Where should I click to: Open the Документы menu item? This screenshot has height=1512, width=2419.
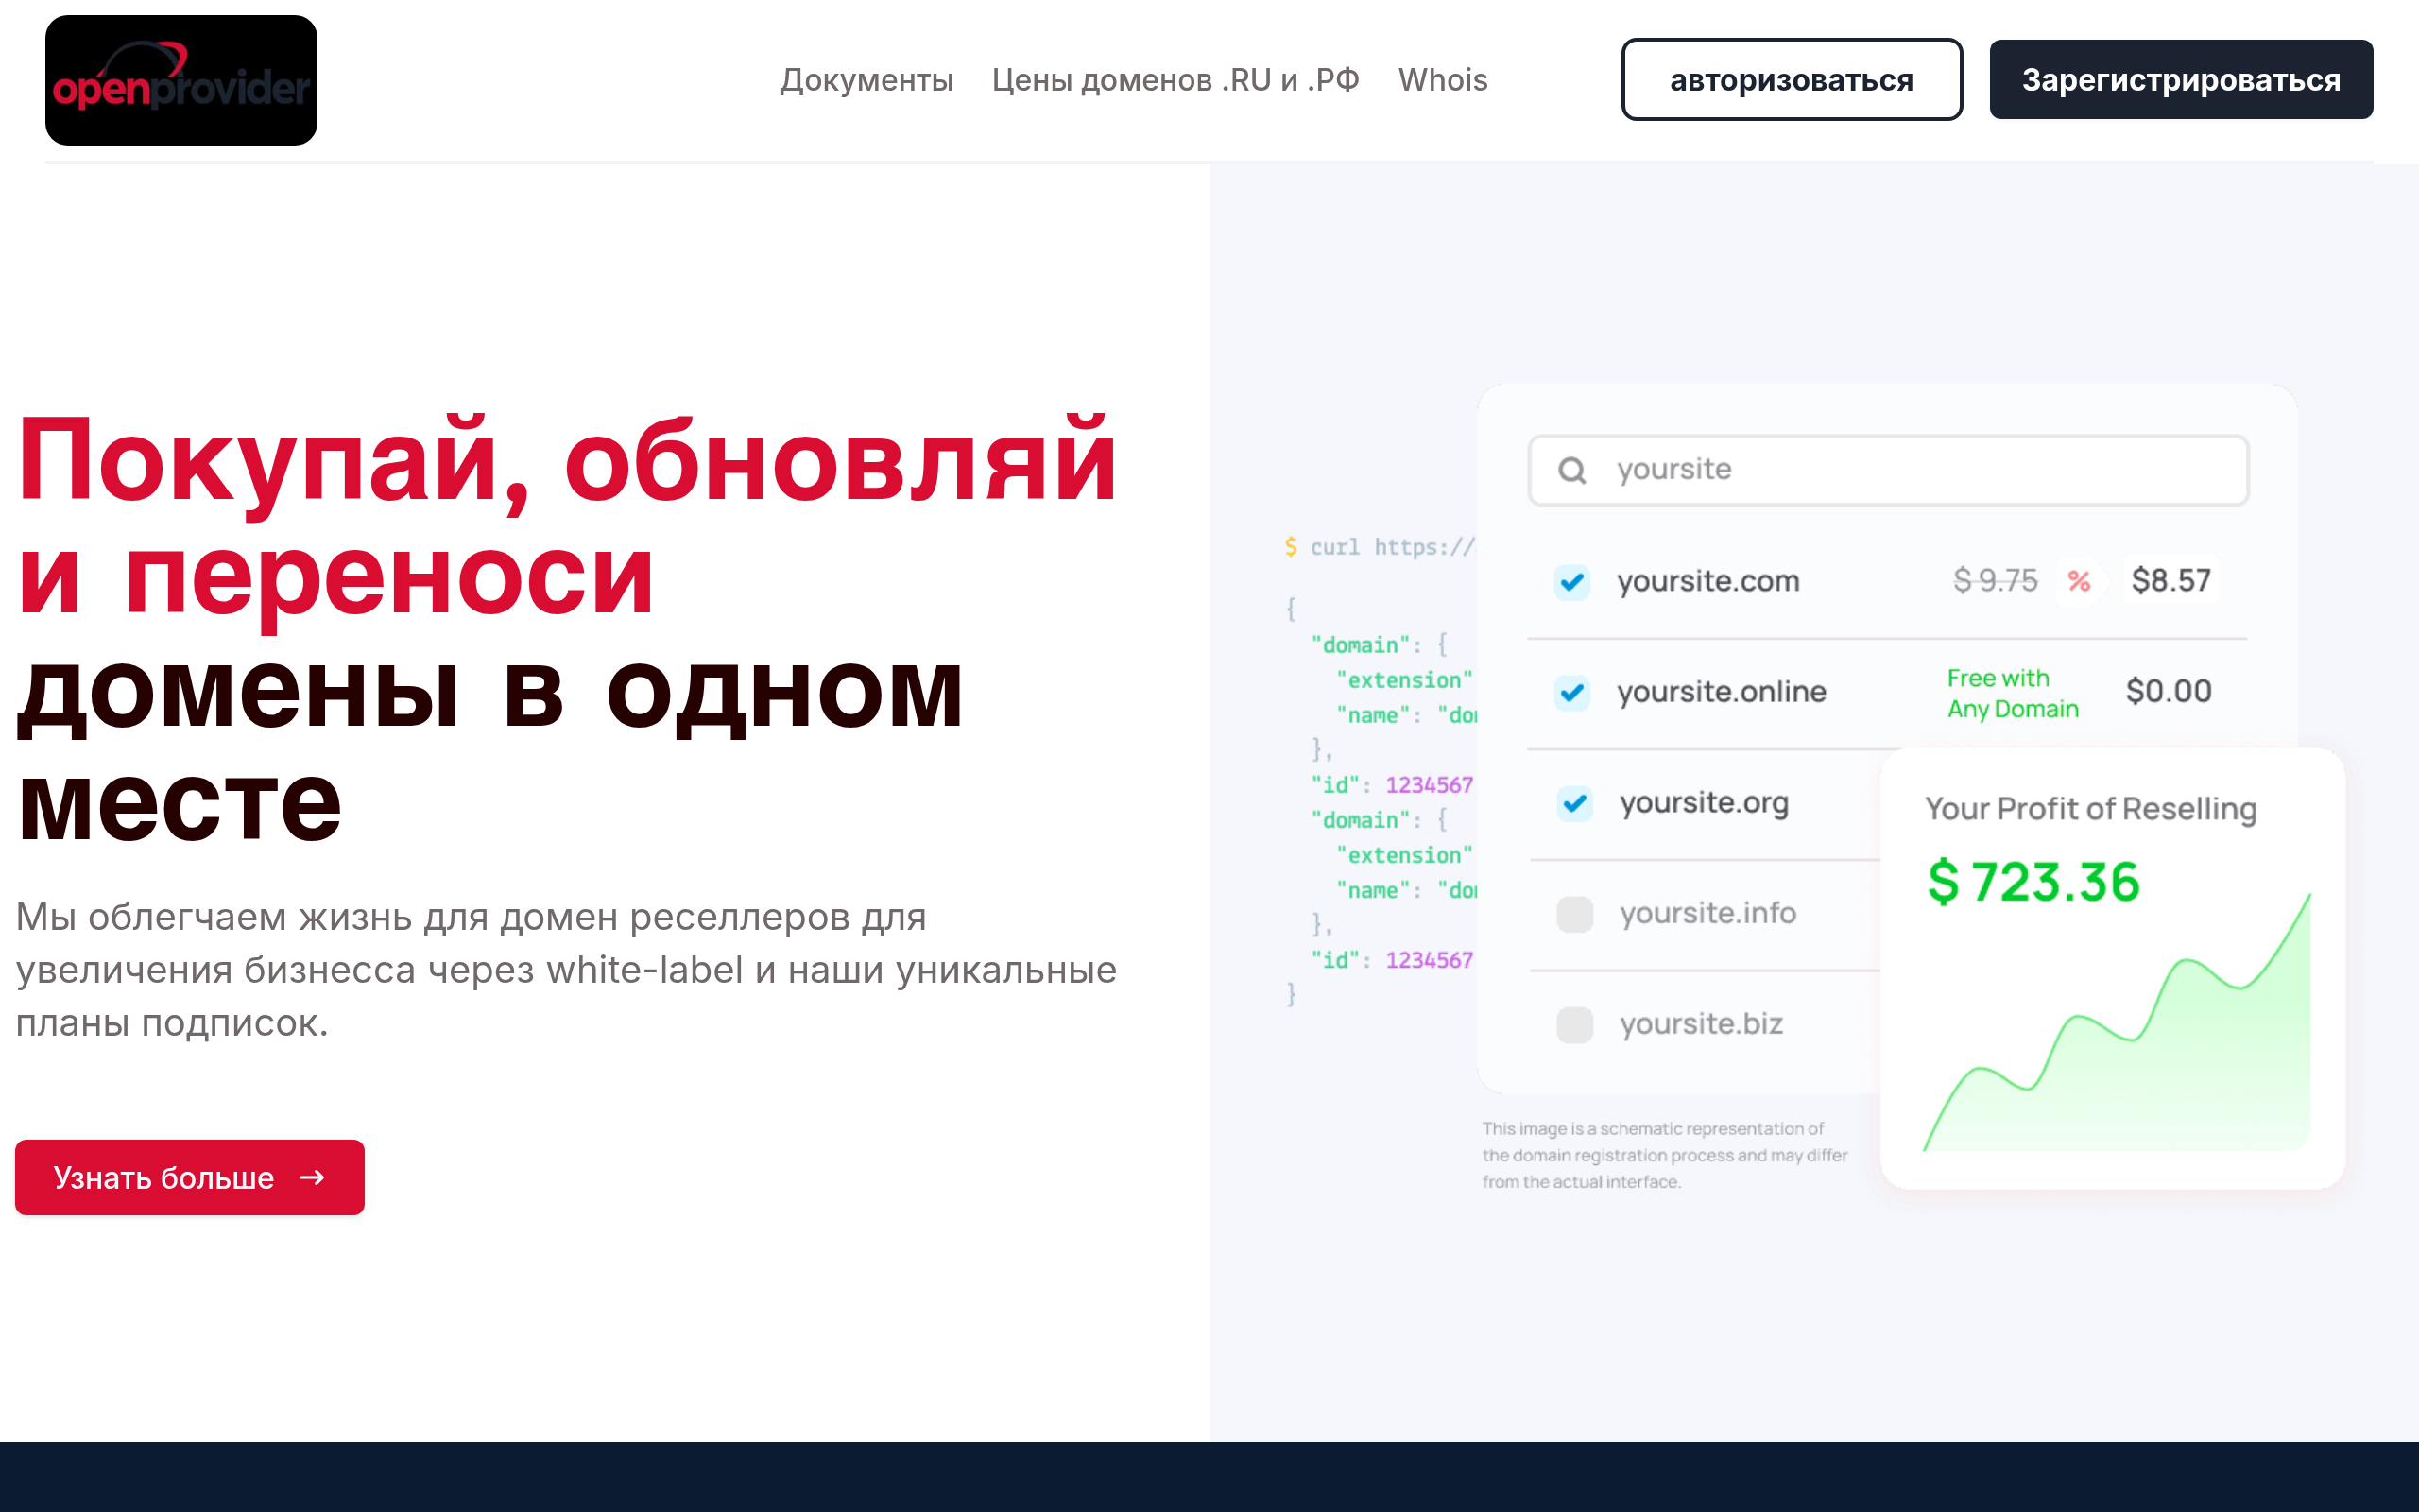point(866,80)
